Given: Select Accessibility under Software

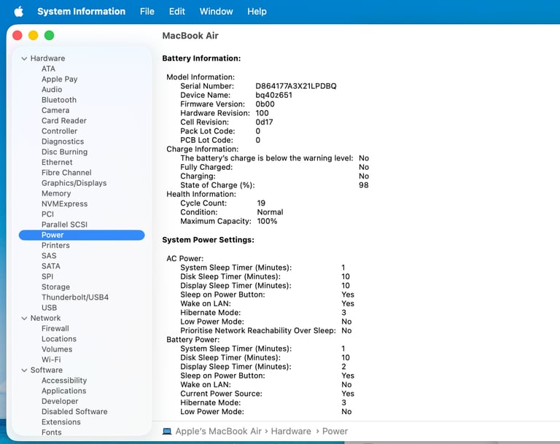Looking at the screenshot, I should [64, 381].
